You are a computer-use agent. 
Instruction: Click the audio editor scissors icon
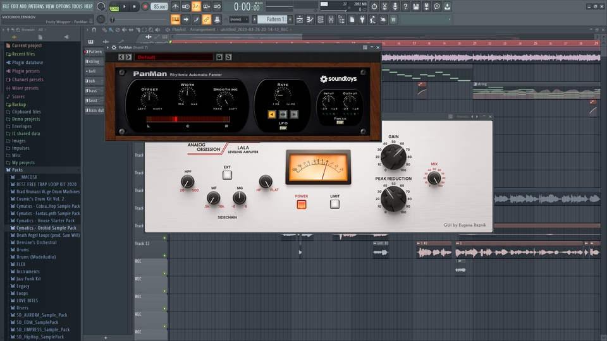[x=384, y=6]
